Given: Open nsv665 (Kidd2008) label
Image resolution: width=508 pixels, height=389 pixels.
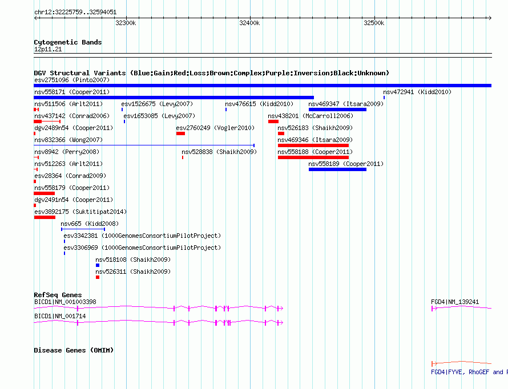Looking at the screenshot, I should (90, 224).
